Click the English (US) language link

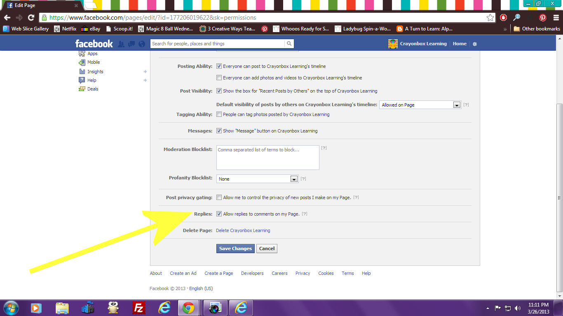coord(201,288)
